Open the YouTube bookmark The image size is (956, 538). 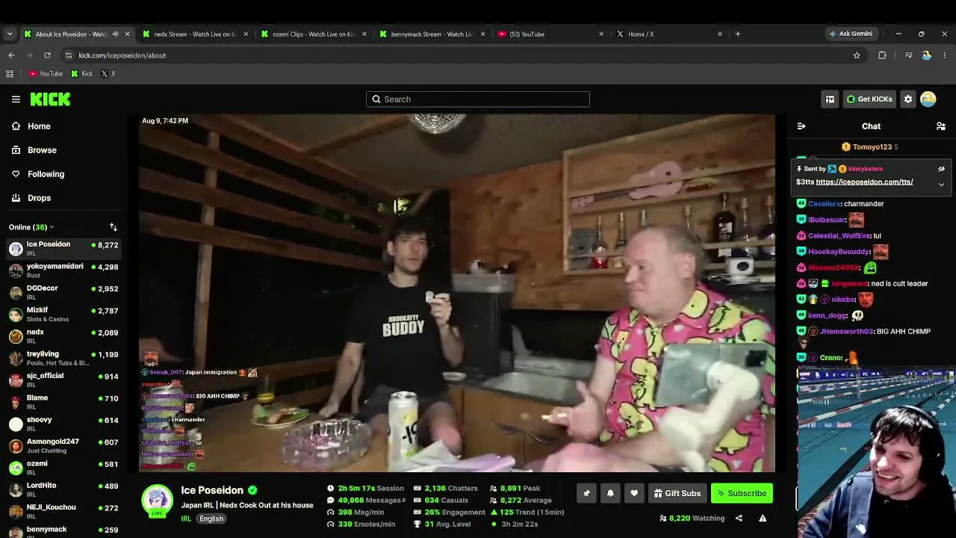46,74
